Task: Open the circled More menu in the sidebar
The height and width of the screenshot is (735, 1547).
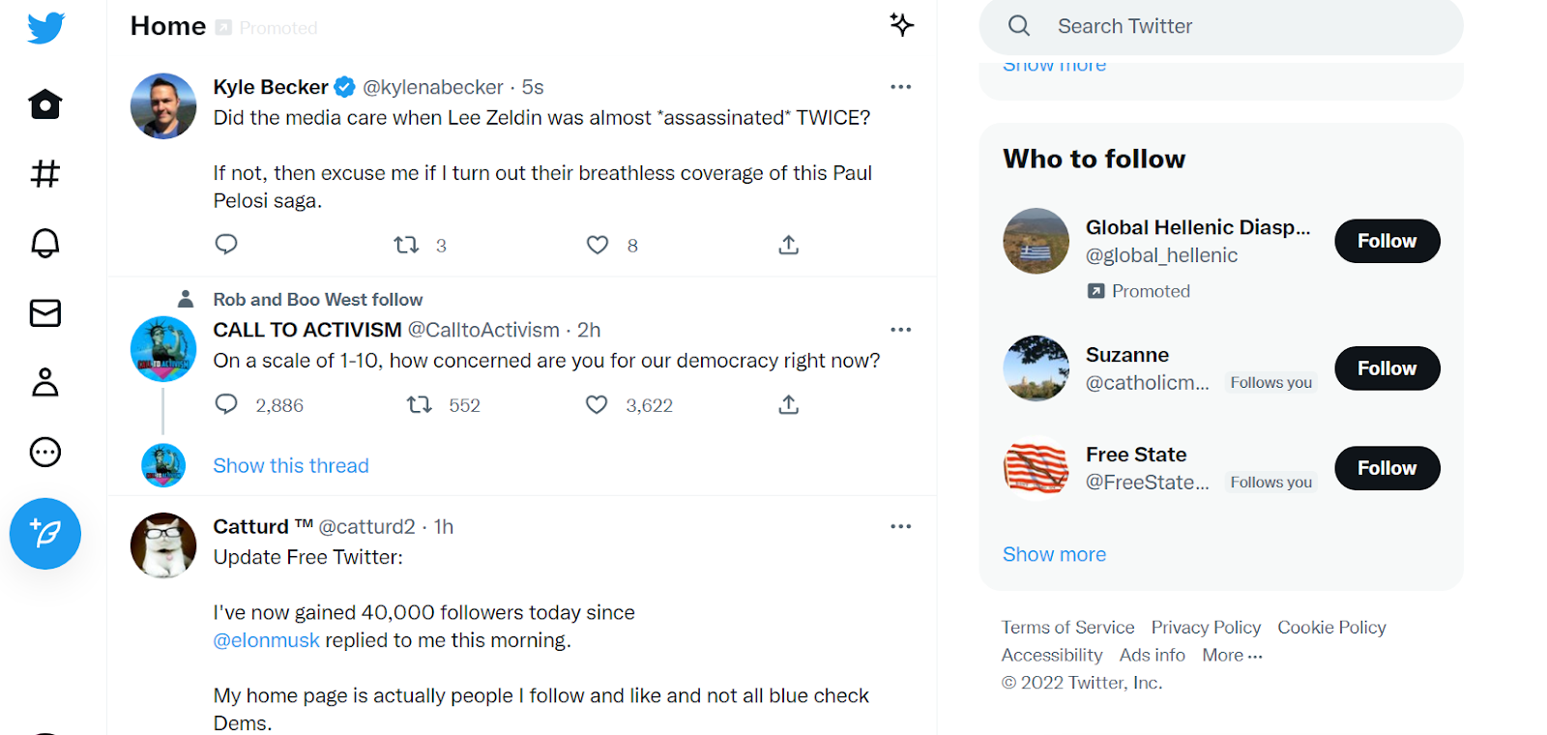Action: click(x=45, y=453)
